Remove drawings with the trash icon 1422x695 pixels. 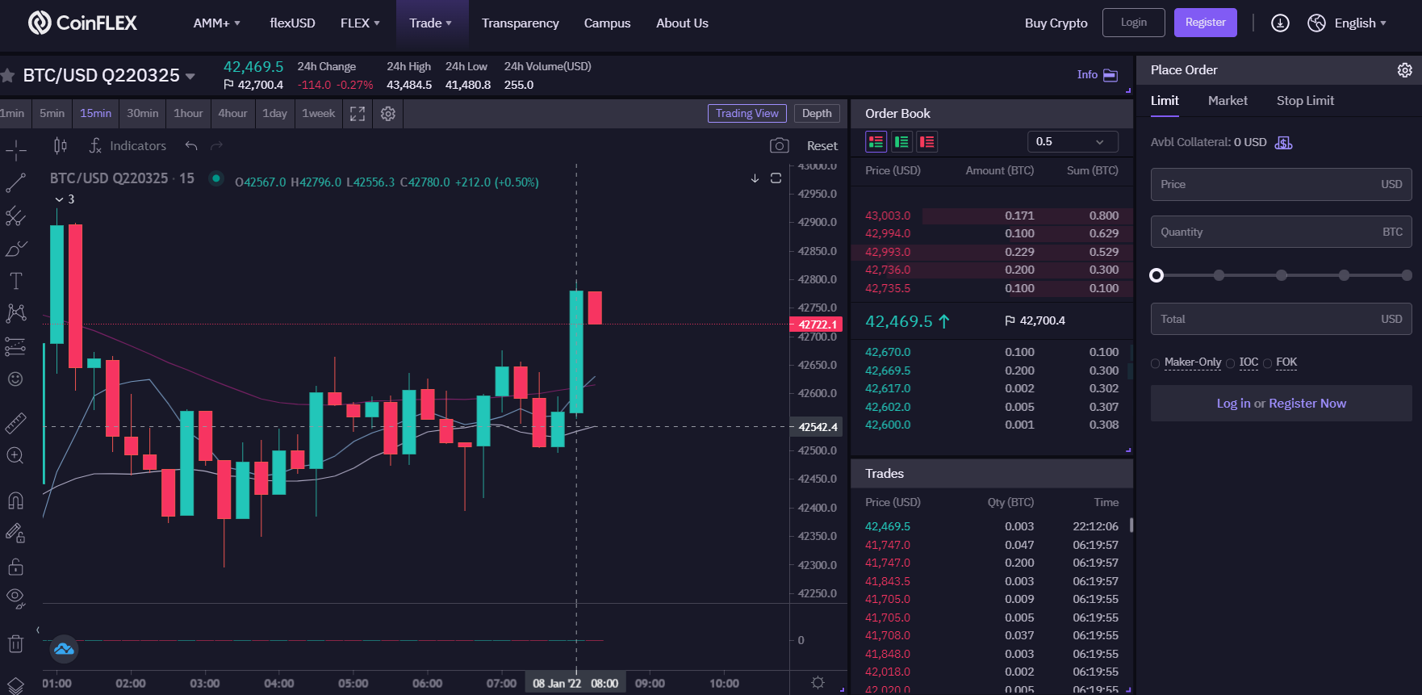click(x=15, y=643)
